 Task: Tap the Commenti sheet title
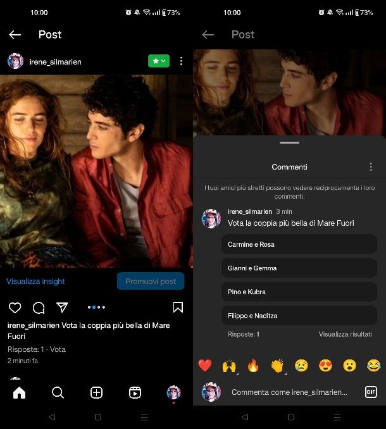(x=289, y=167)
